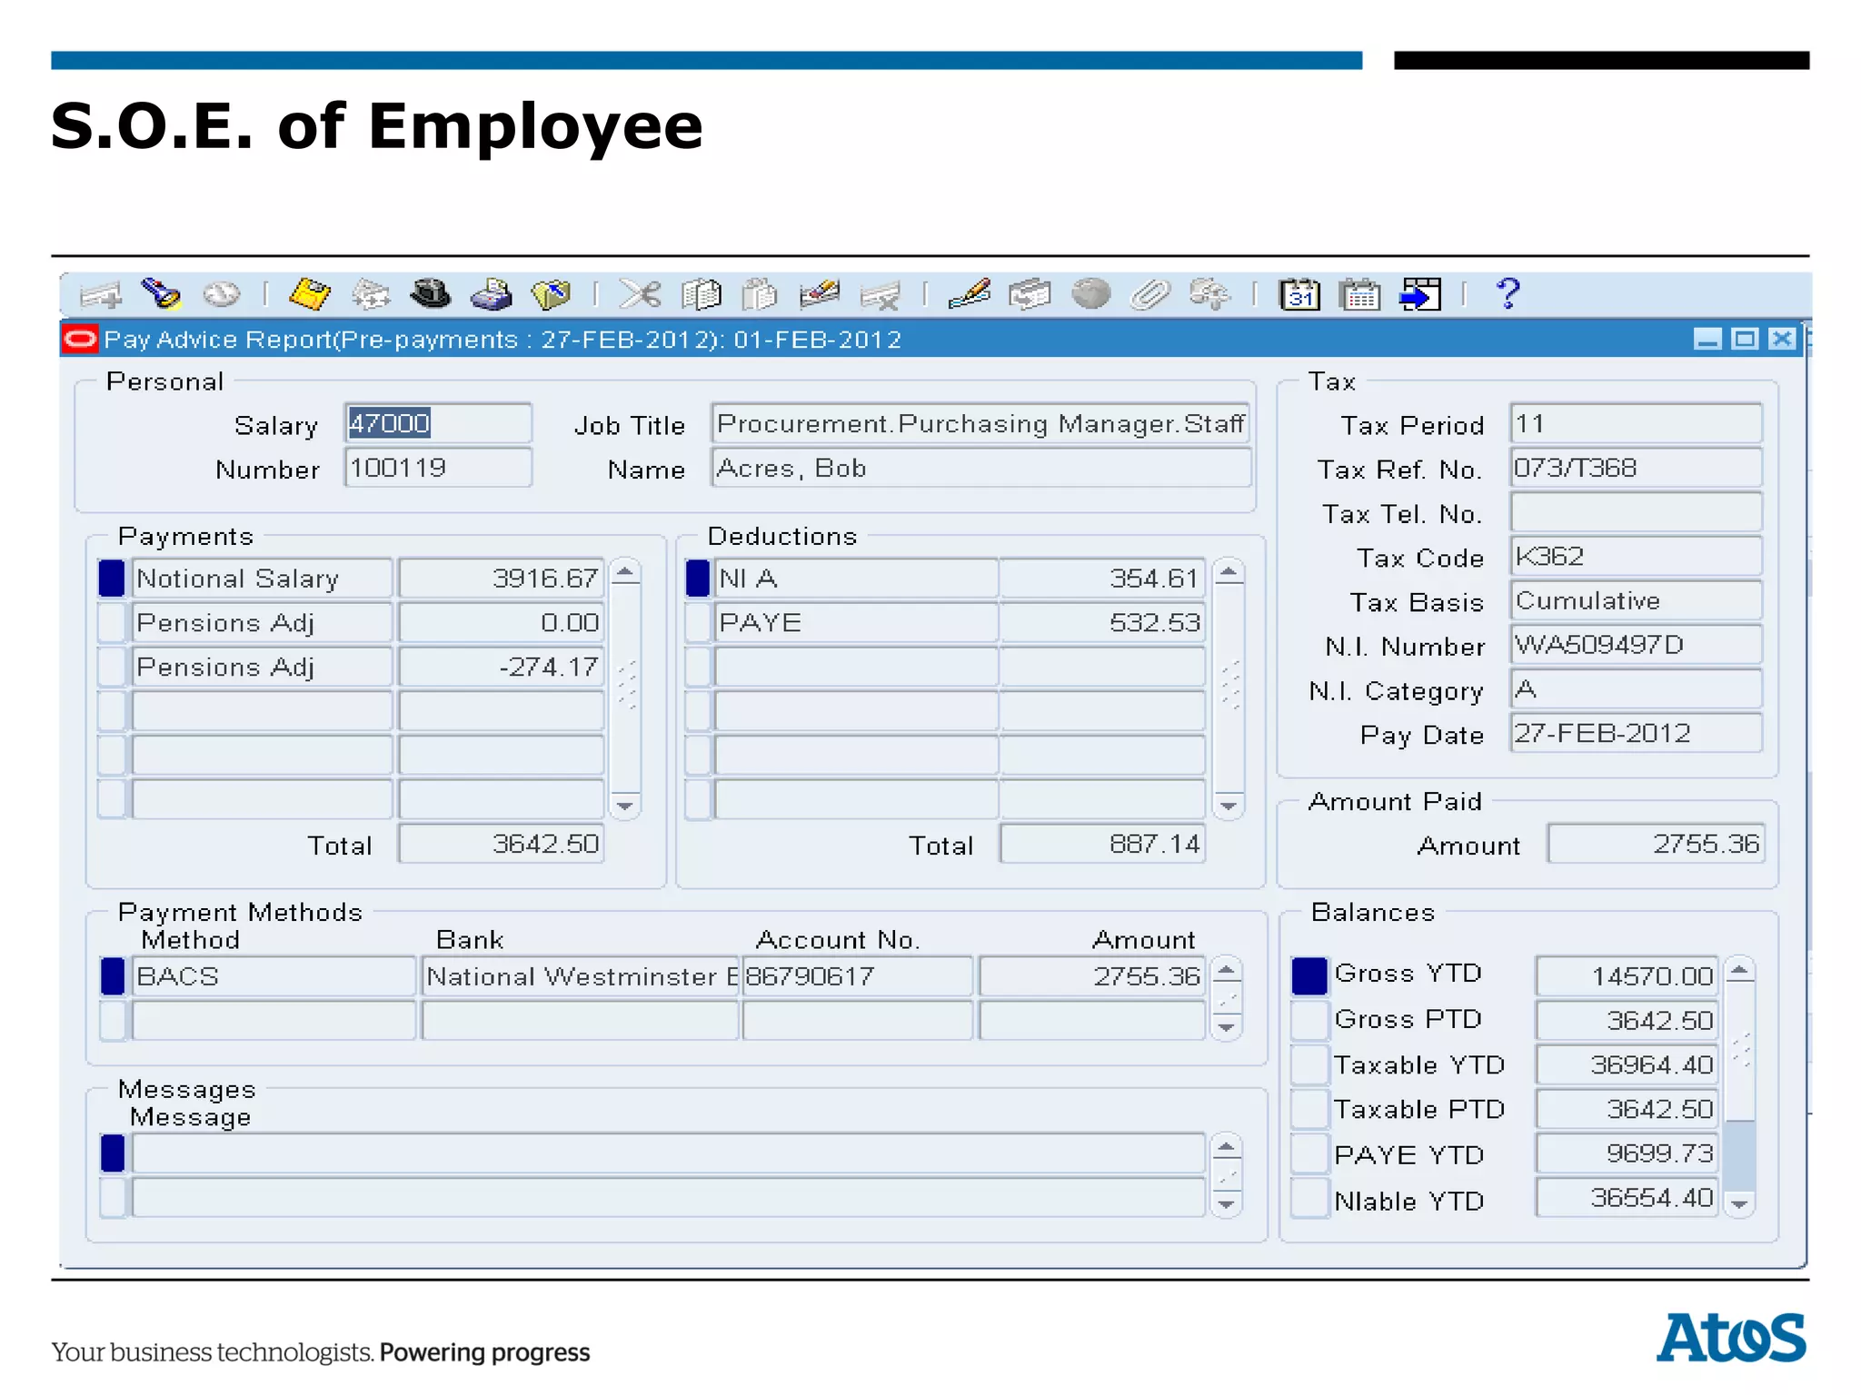This screenshot has width=1861, height=1395.
Task: Select the NI A deduction row indicator
Action: [x=698, y=579]
